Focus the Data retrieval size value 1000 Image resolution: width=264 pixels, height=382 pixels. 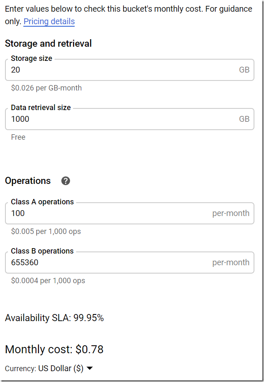[20, 119]
